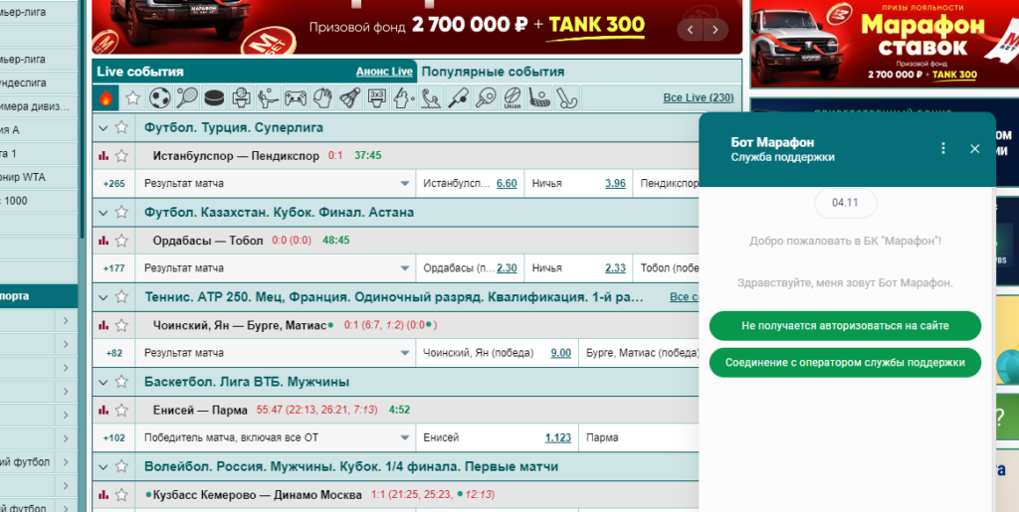
Task: Filter live events by cricket bat icon
Action: 457,98
